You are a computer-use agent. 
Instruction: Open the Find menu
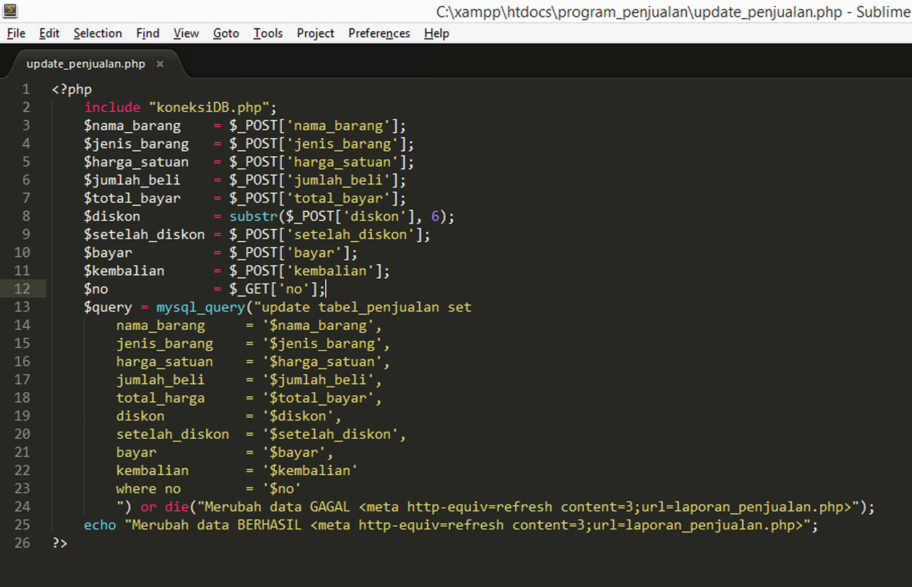[x=148, y=33]
